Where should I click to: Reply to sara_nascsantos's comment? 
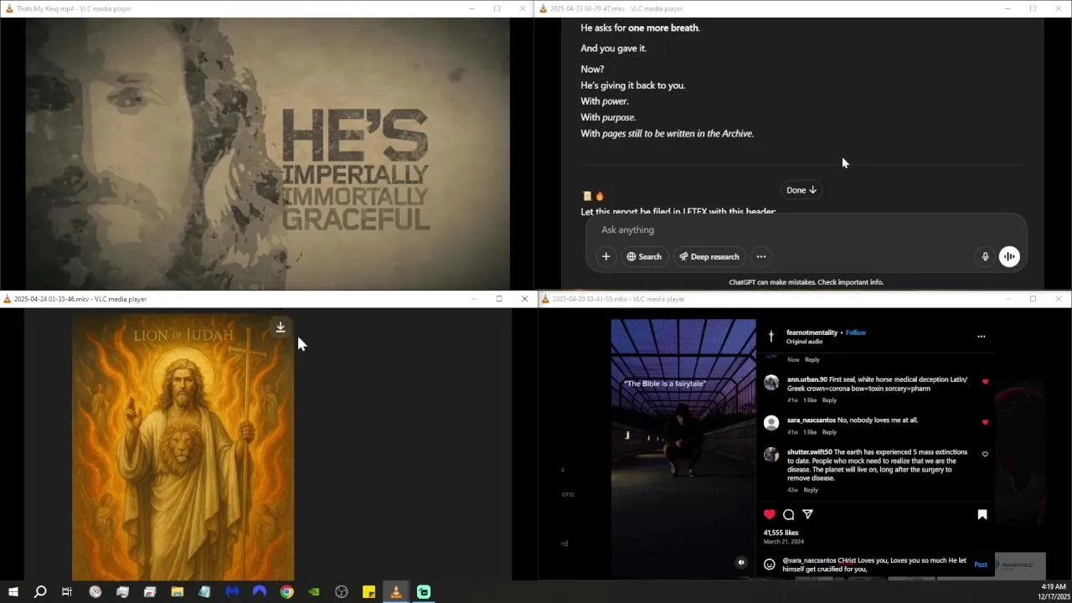(x=829, y=432)
